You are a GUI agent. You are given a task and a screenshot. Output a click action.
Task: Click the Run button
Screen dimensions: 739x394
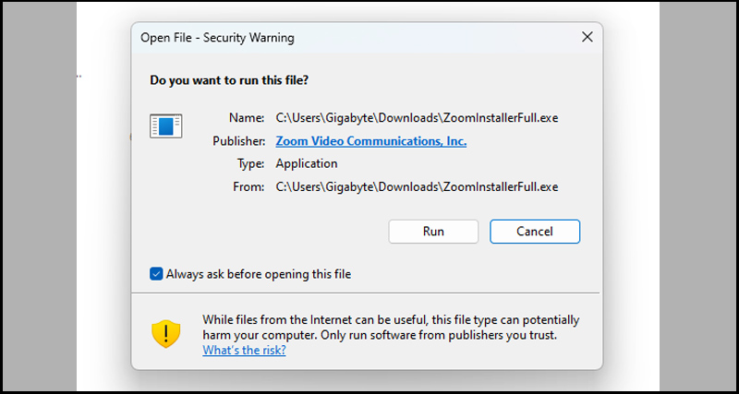pyautogui.click(x=433, y=232)
